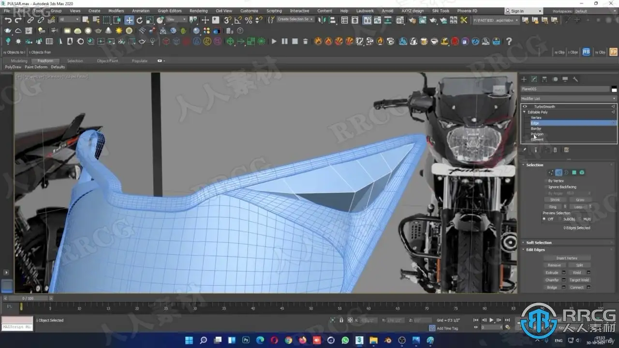Viewport: 619px width, 348px height.
Task: Collapse the Editable Poly tree arrow
Action: coord(524,112)
